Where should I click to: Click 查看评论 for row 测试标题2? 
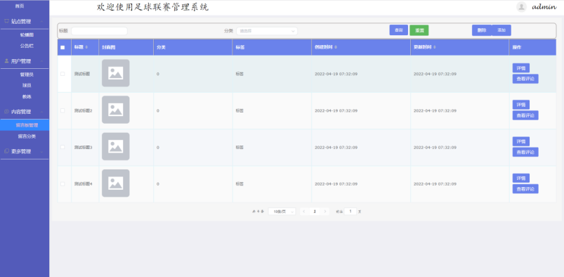(x=525, y=115)
